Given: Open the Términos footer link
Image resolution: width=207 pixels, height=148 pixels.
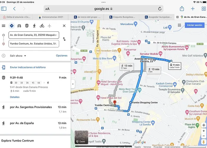Looking at the screenshot, I should tap(147, 147).
